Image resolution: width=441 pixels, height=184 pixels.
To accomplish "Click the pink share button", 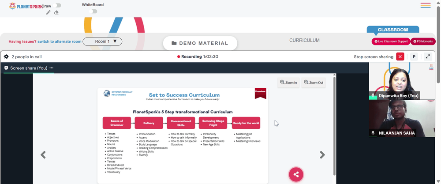I will tap(296, 174).
